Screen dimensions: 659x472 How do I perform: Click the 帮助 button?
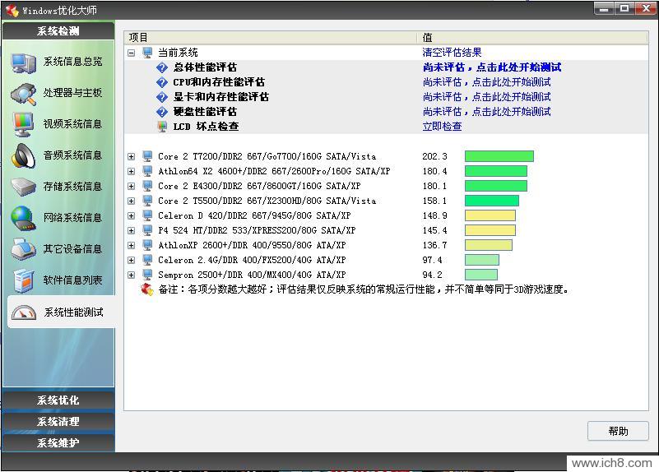coord(618,431)
